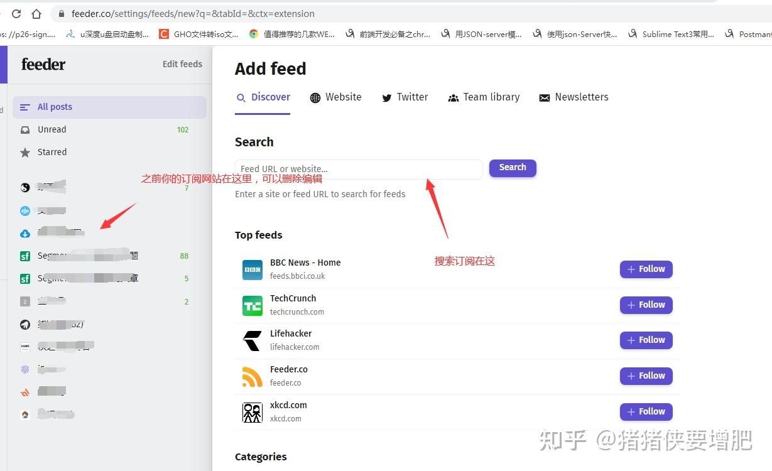This screenshot has width=772, height=471.
Task: Open the Unread section via its icon
Action: [24, 129]
